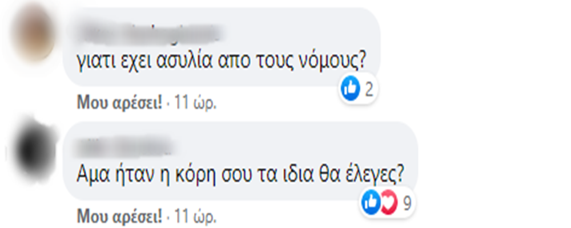Viewport: 571px width, 228px height.
Task: Open the first commenter's blurred profile picture
Action: pos(33,32)
